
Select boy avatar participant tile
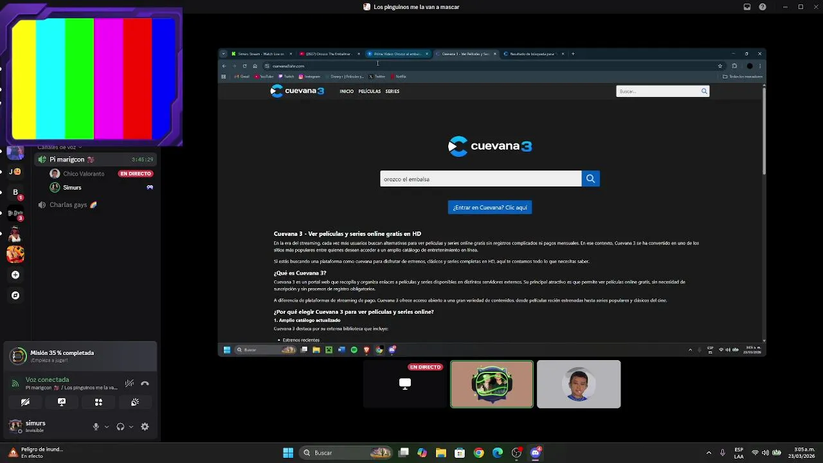tap(579, 384)
